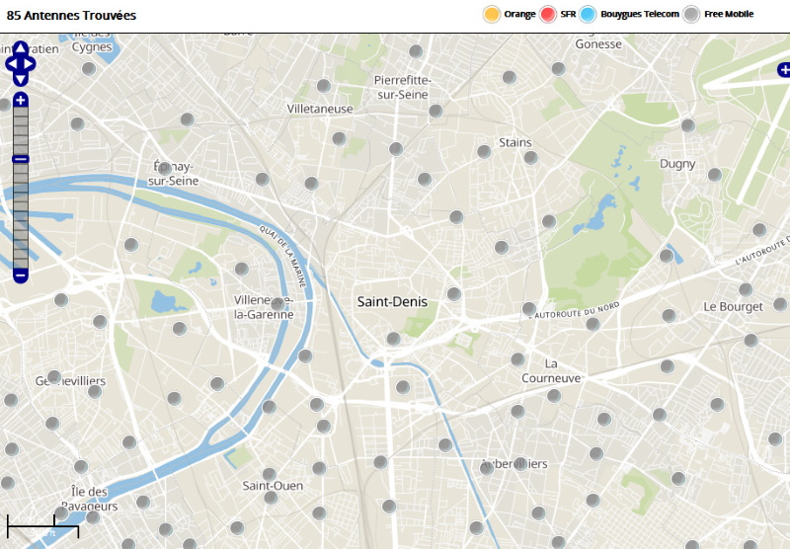Click the Quai de la Marine label
Image resolution: width=790 pixels, height=549 pixels.
(x=283, y=256)
